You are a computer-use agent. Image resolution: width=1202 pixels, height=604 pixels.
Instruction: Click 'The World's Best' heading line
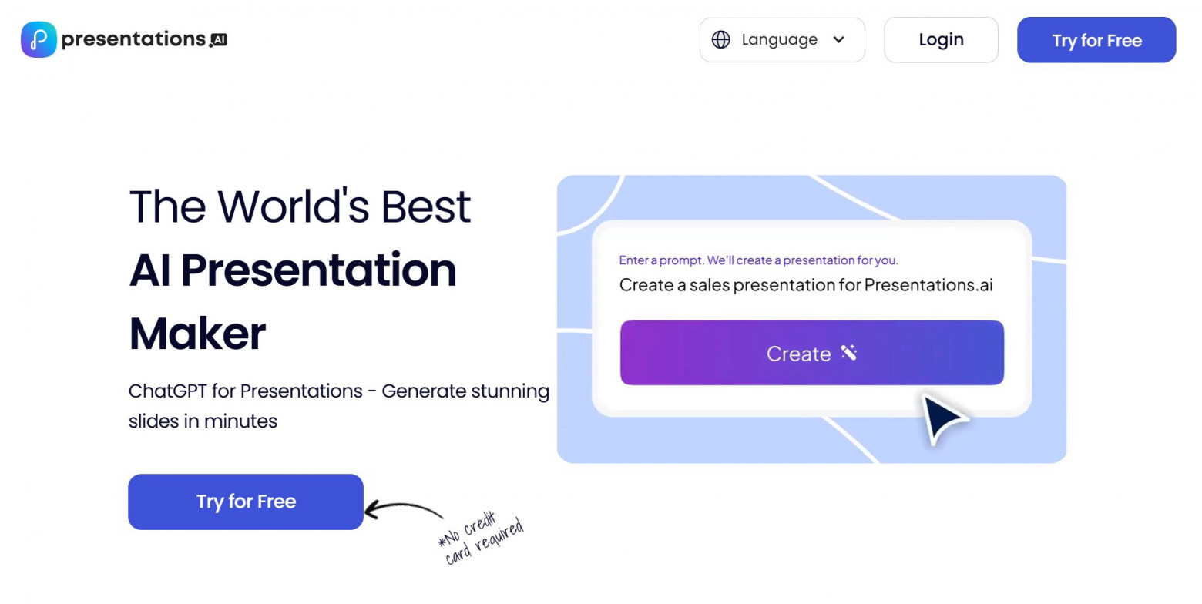tap(300, 206)
